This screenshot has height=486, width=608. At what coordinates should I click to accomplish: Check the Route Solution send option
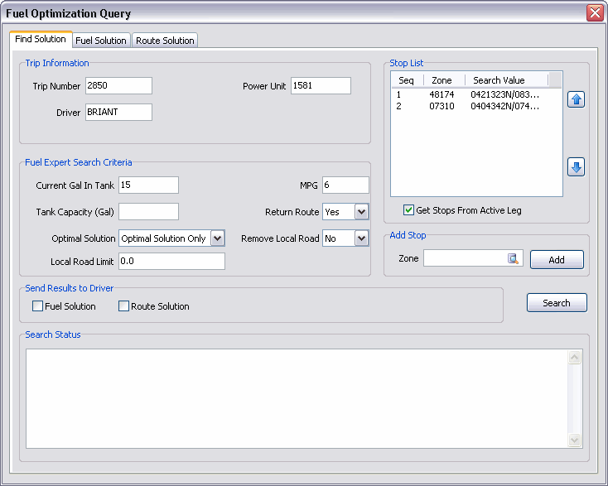pyautogui.click(x=124, y=306)
